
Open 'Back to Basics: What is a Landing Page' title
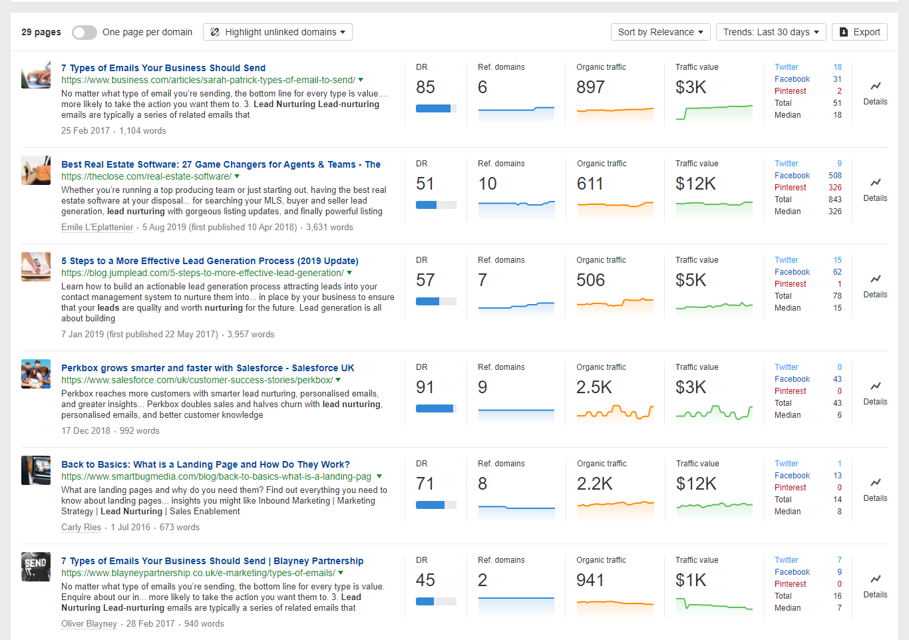click(x=205, y=464)
